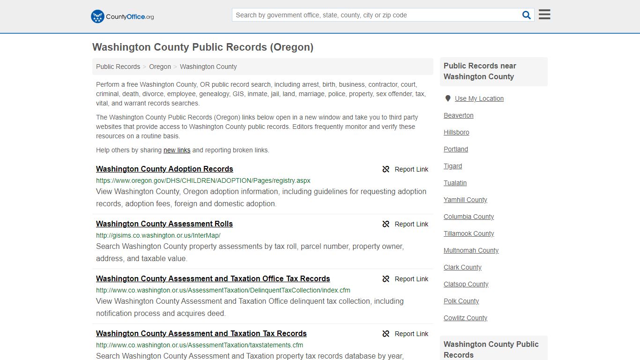640x360 pixels.
Task: Open the gisims InterMap URL
Action: point(158,235)
